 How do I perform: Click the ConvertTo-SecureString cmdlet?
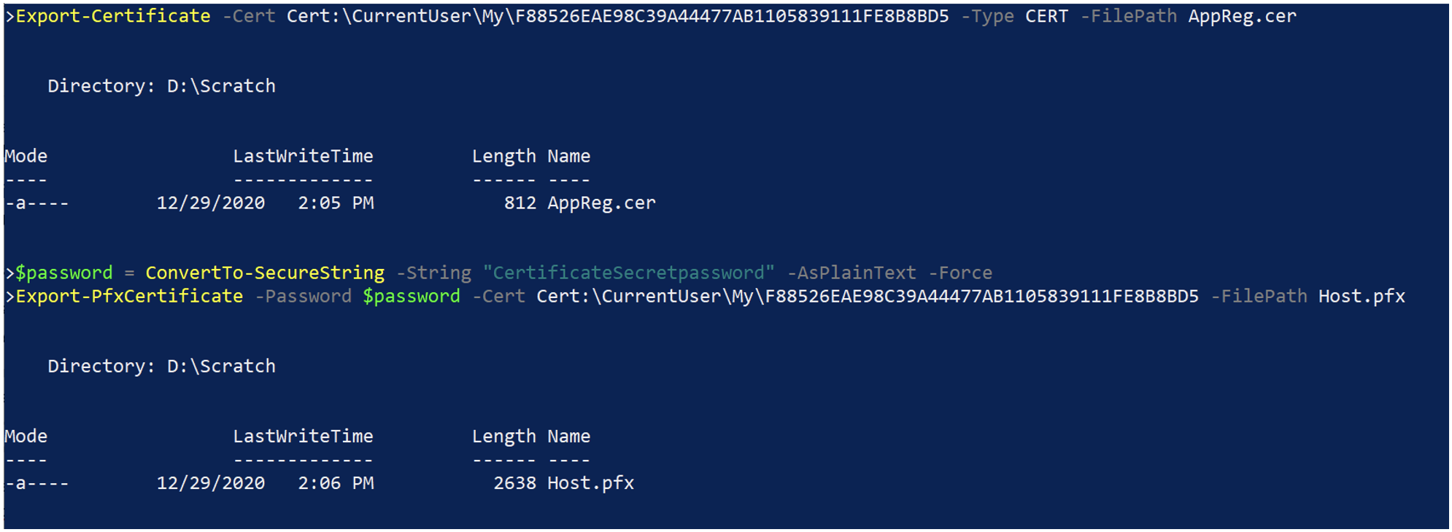click(265, 273)
